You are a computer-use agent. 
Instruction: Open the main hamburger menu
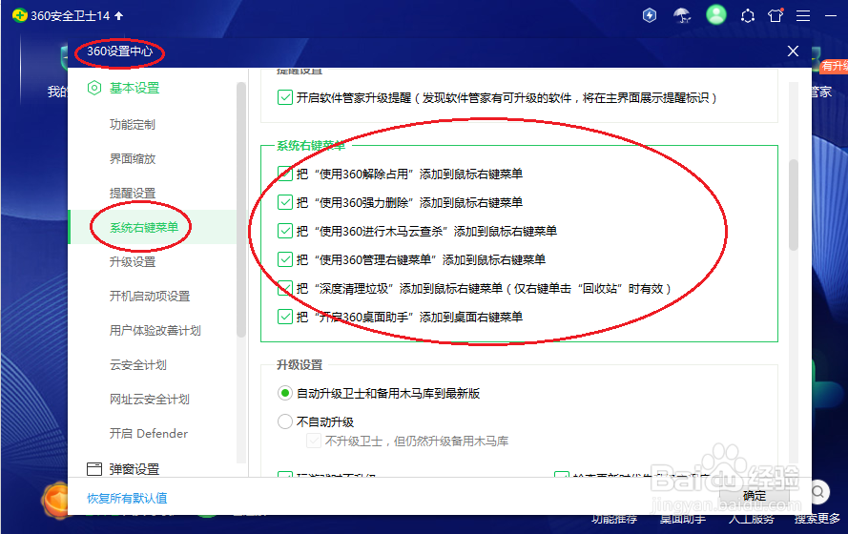coord(803,16)
